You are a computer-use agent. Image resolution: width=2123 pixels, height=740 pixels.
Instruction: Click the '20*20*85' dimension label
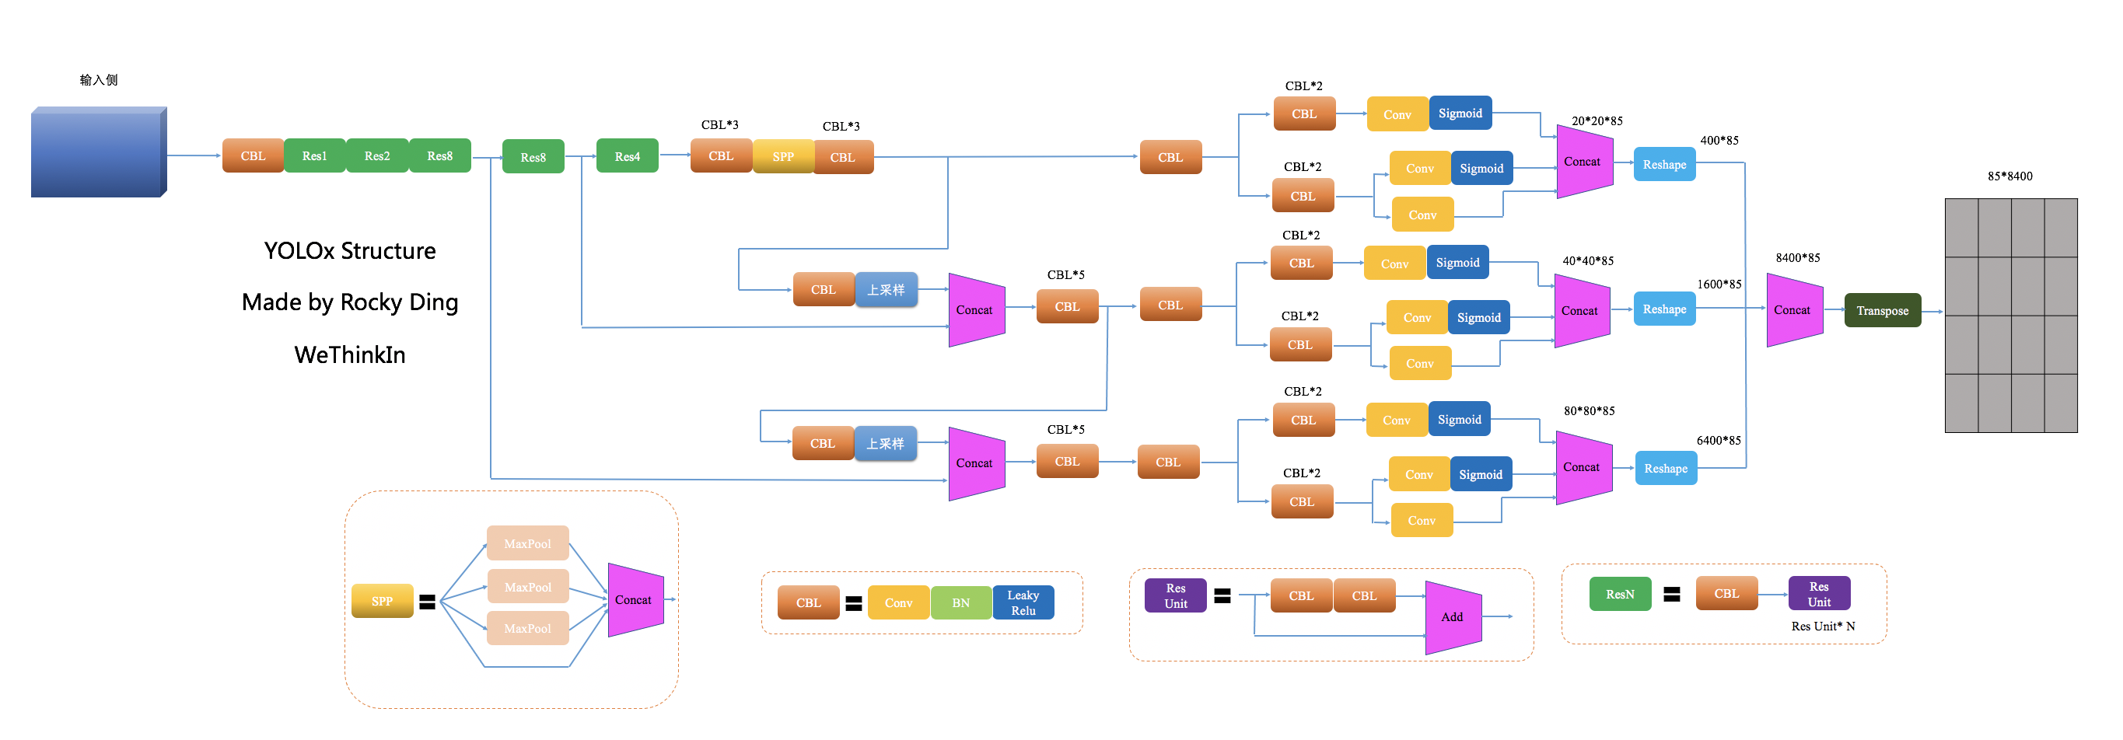pos(1597,121)
